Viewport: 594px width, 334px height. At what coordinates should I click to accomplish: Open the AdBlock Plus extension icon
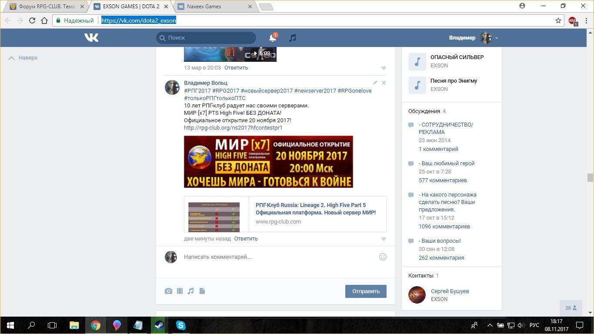click(x=573, y=20)
